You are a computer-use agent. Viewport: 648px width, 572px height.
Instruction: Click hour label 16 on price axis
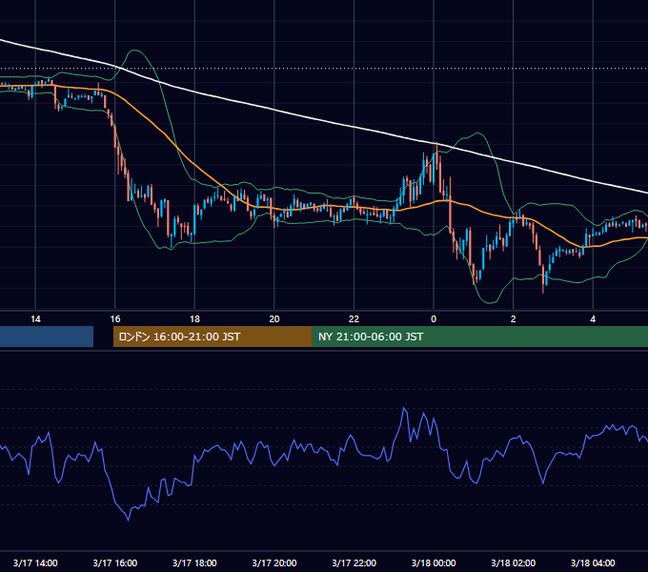(115, 319)
